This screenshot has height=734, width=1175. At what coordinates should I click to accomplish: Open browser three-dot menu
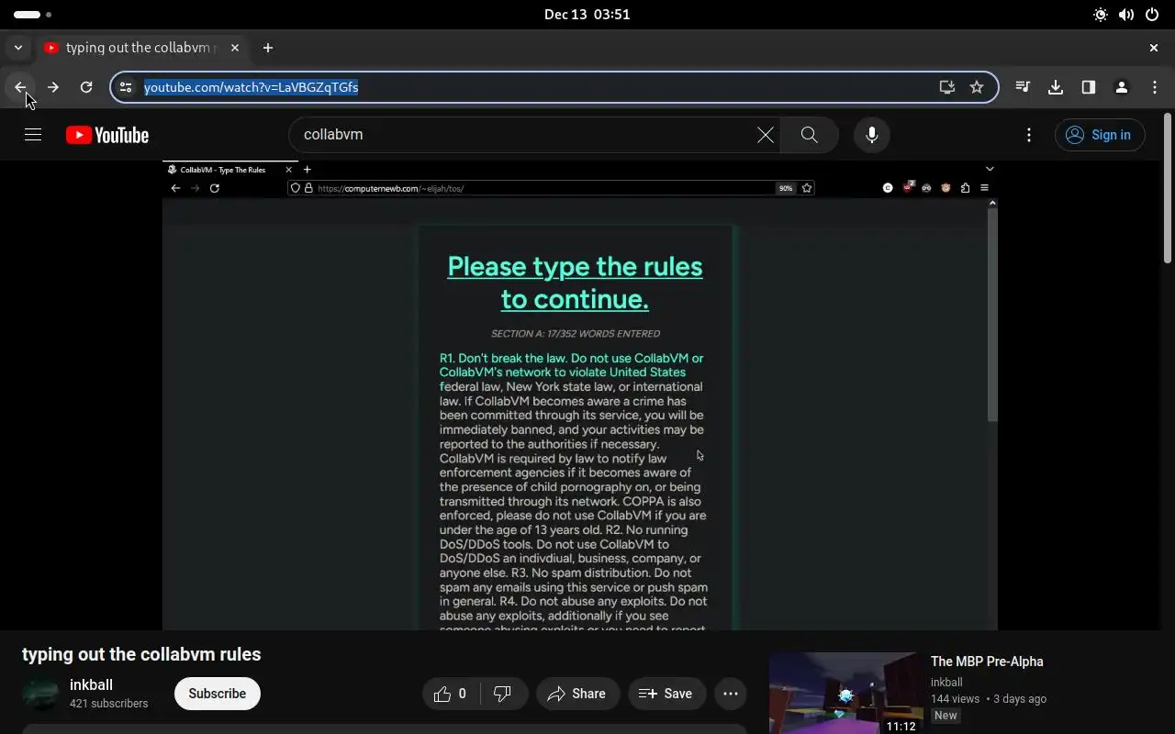click(x=1155, y=87)
